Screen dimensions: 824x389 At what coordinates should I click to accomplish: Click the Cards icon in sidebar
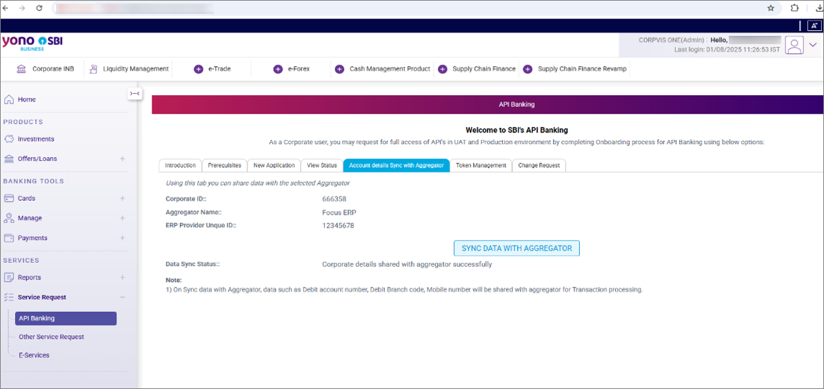pos(8,198)
